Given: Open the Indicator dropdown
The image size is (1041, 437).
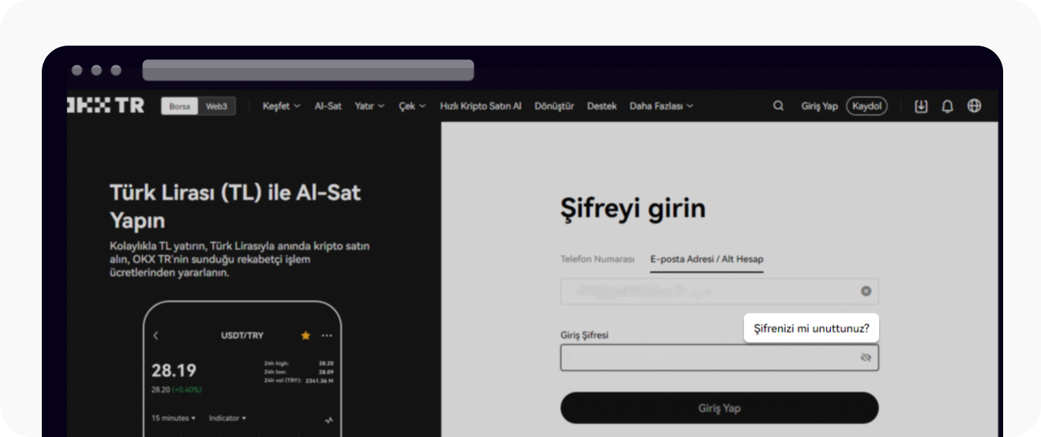Looking at the screenshot, I should point(227,418).
